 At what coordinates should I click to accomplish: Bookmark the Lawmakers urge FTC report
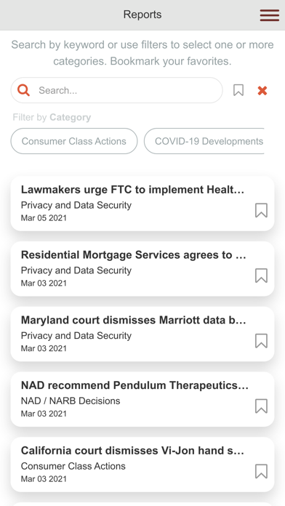[x=261, y=210]
